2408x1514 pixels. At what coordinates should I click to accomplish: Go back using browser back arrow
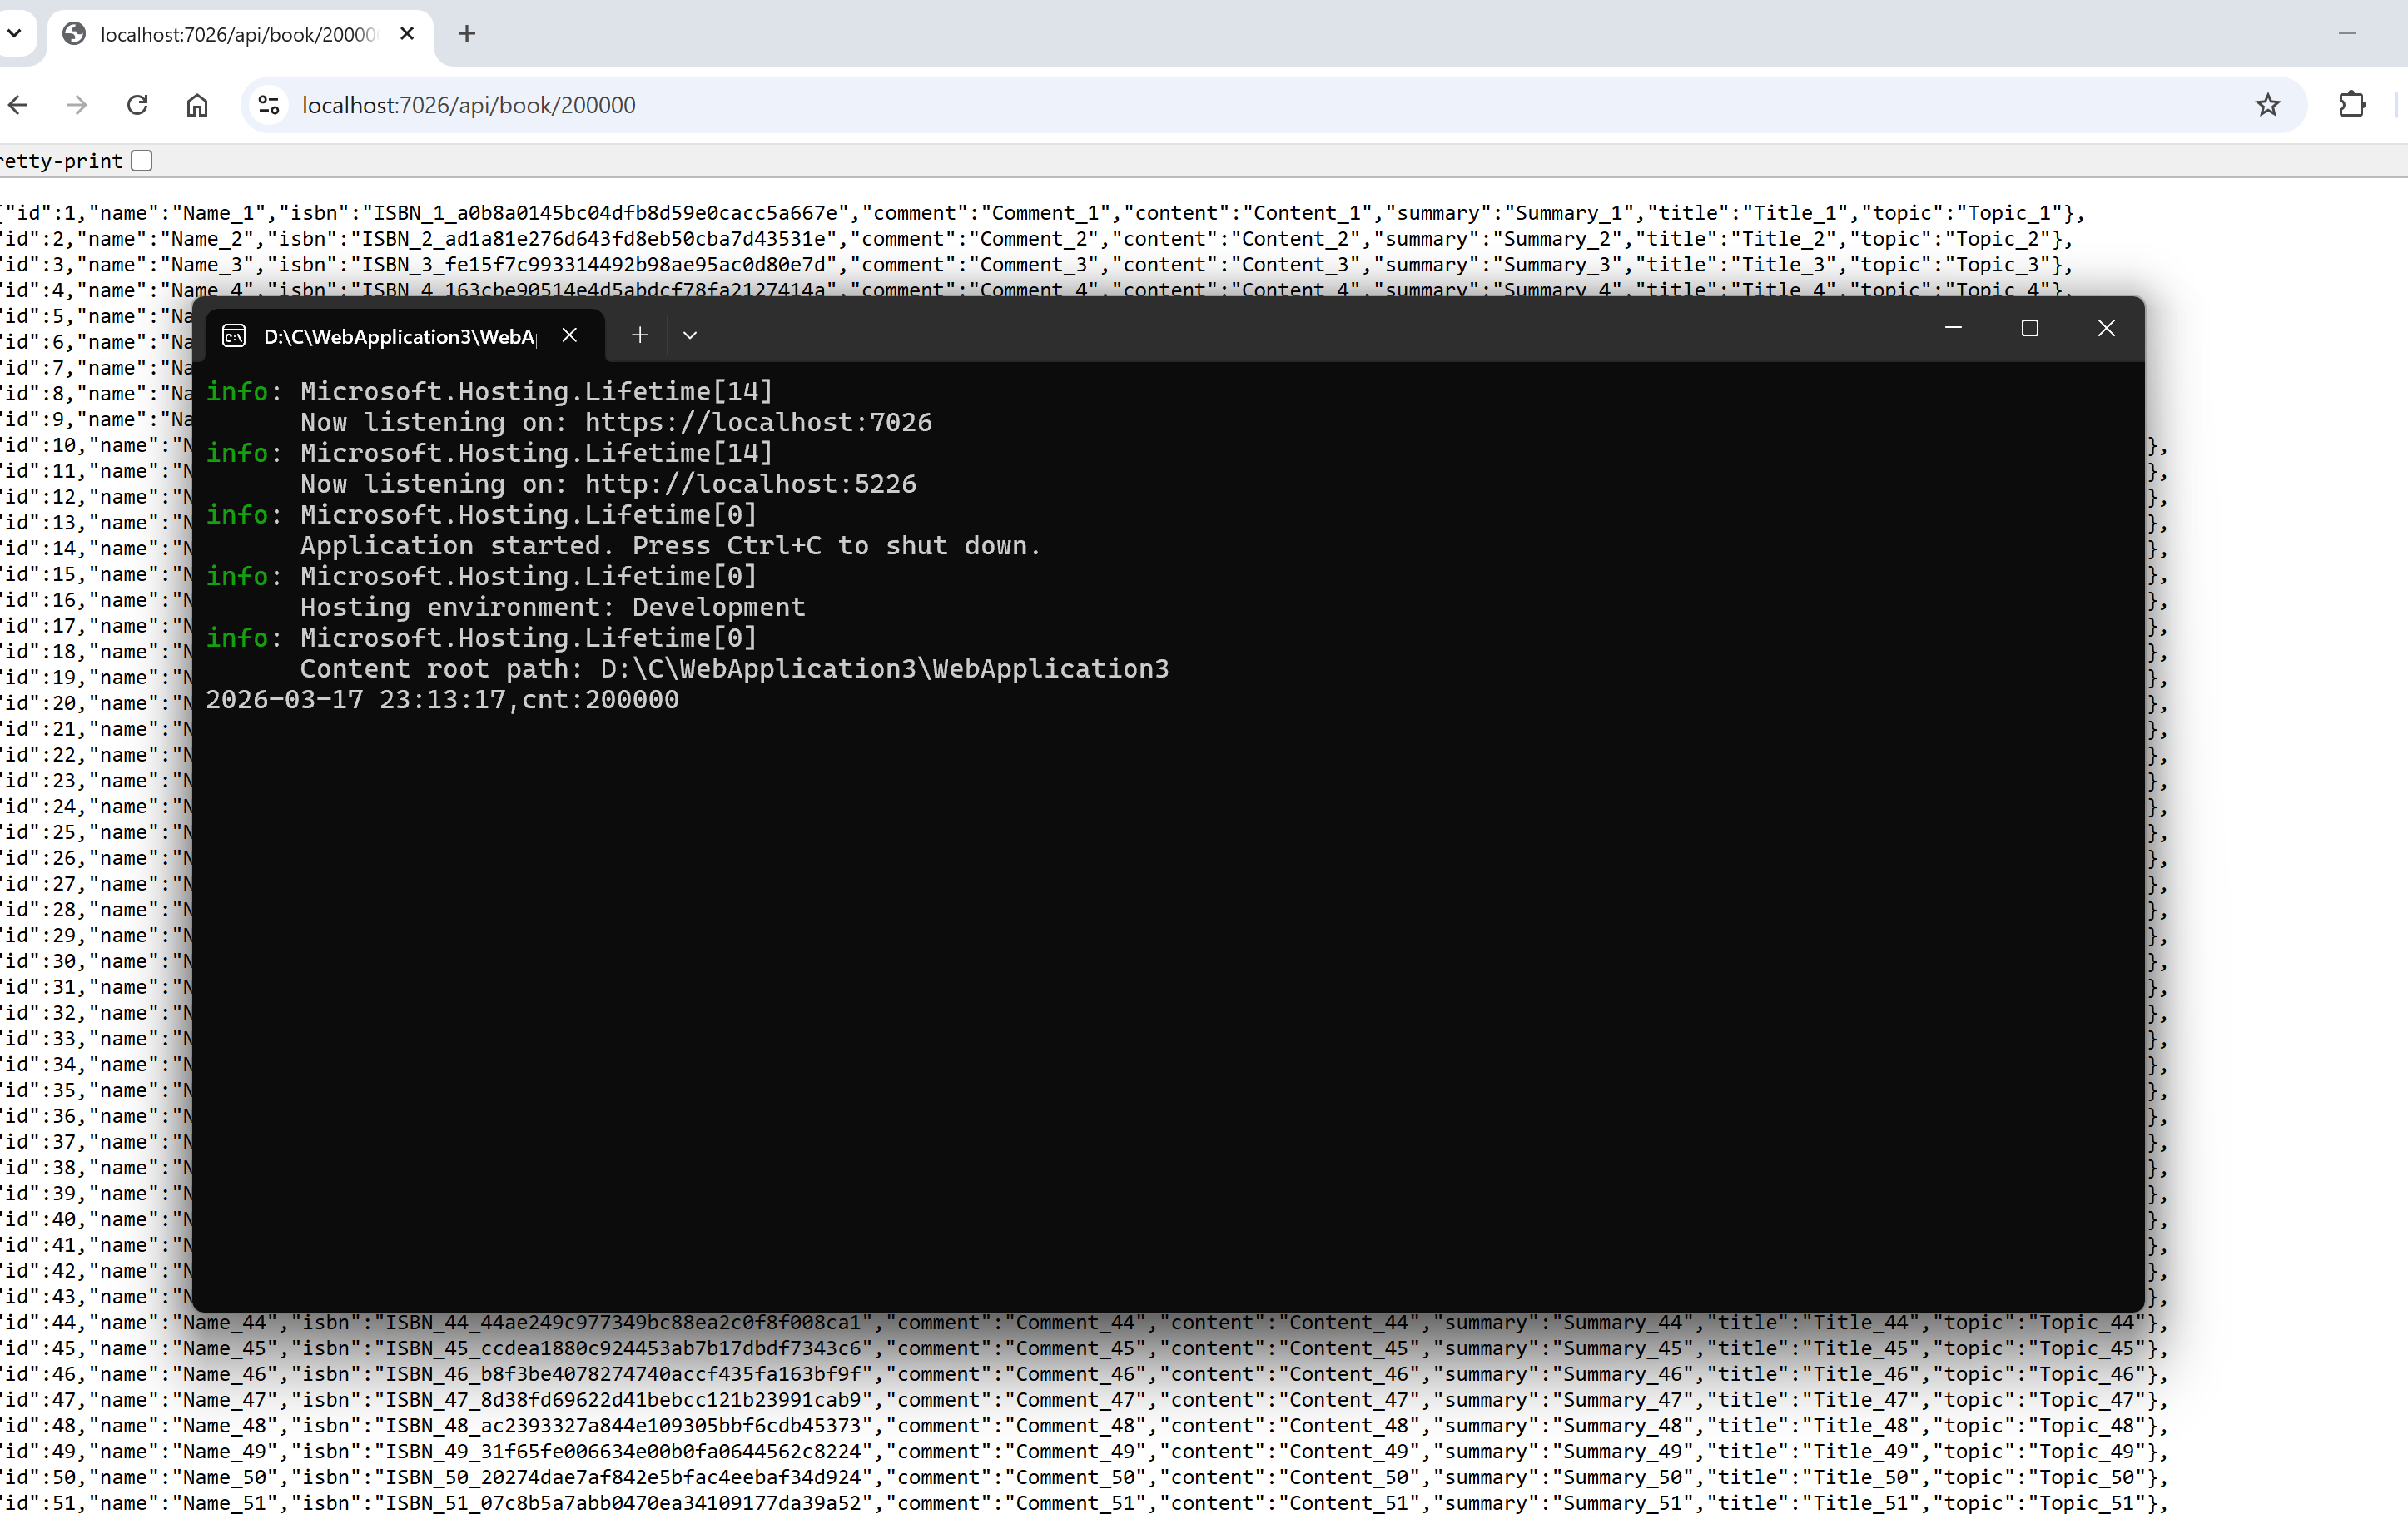17,105
